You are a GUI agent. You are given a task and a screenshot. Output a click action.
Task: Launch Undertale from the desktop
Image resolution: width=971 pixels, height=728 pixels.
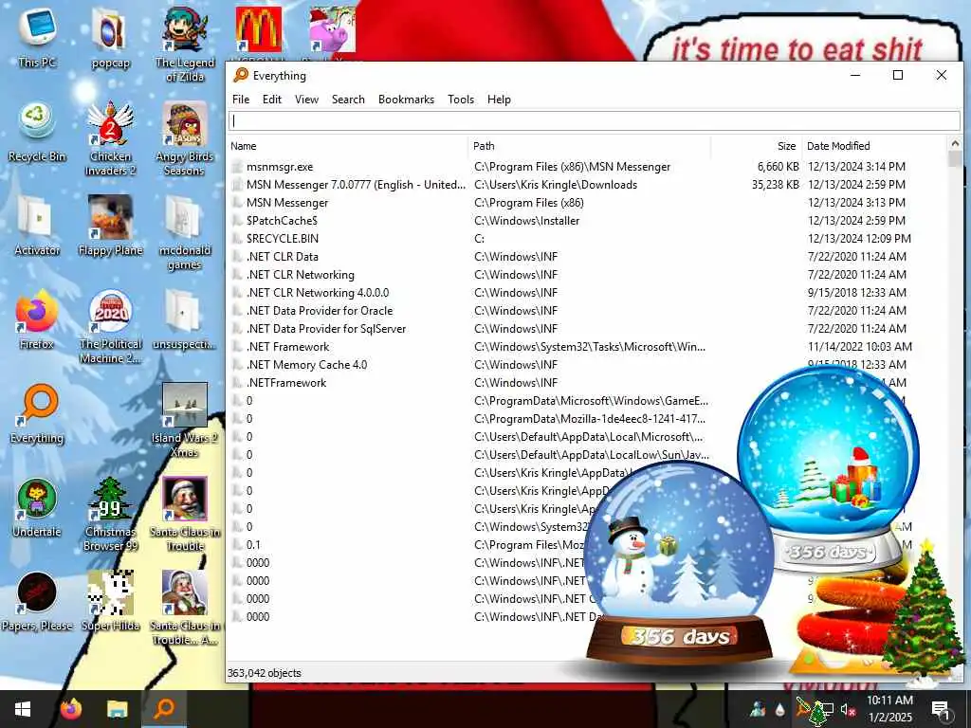37,507
